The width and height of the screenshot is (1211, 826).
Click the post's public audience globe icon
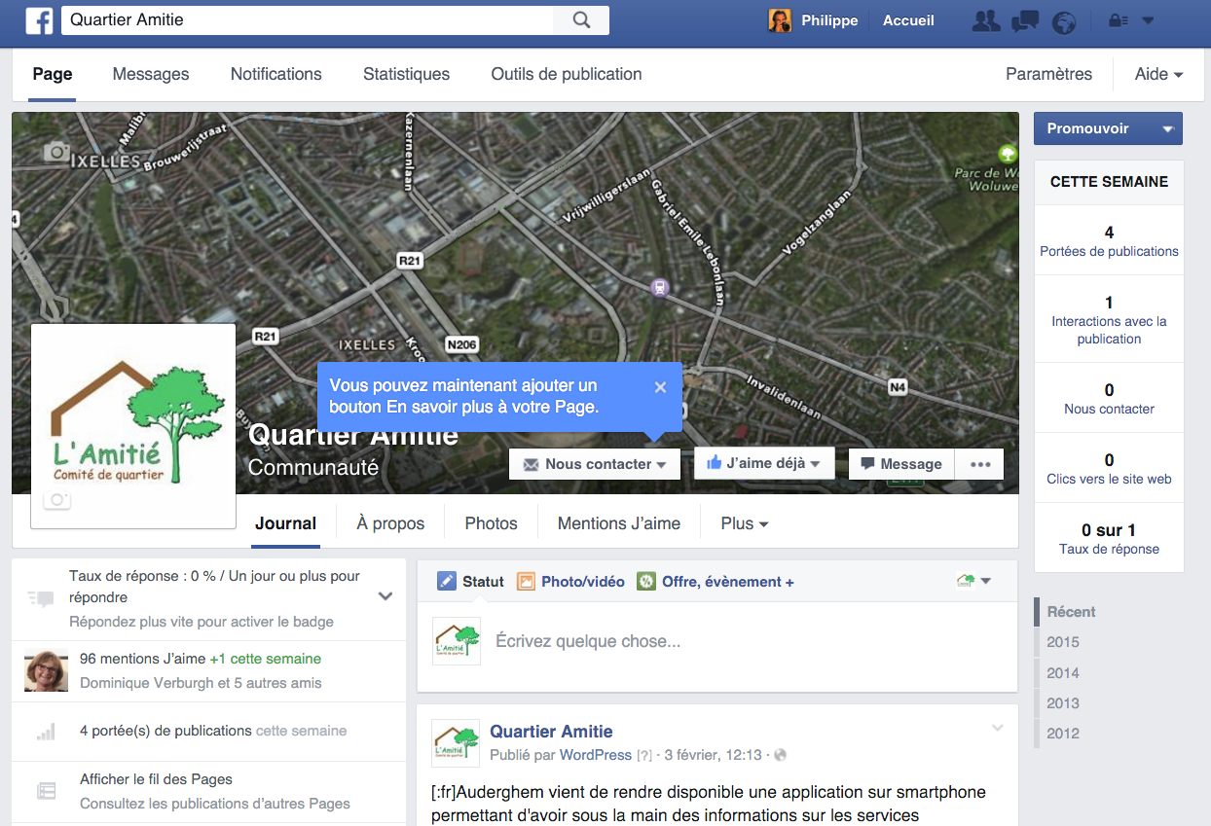(x=780, y=755)
